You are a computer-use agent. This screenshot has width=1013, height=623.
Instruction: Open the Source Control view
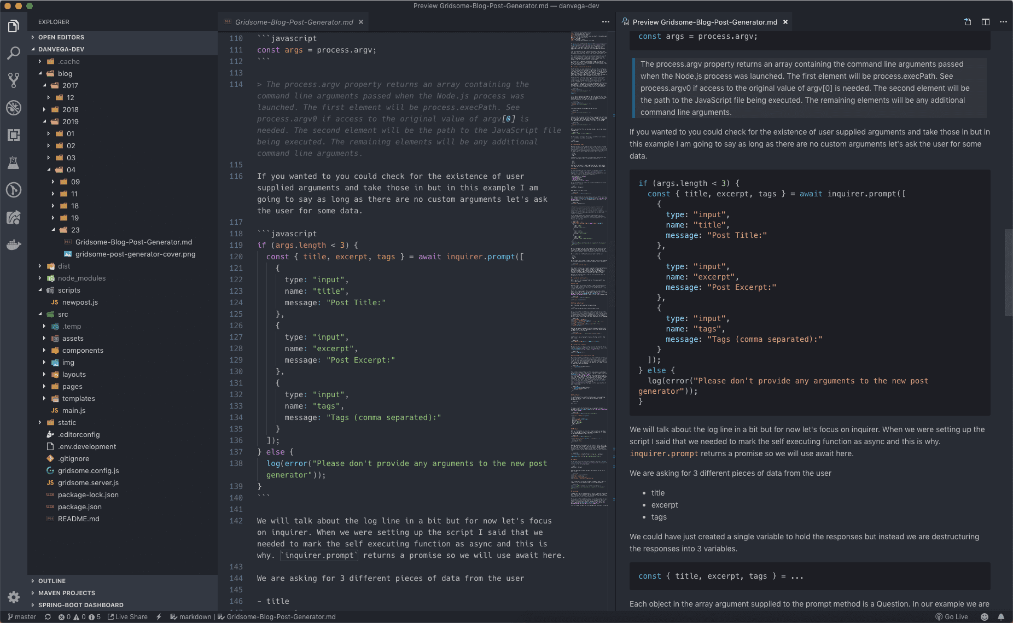14,80
